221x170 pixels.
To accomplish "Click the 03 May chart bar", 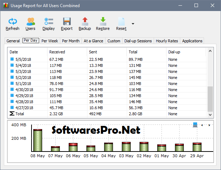I will tap(126, 147).
